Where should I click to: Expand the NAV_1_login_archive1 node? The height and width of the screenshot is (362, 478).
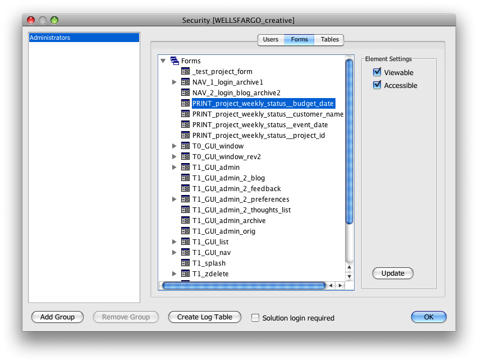174,82
